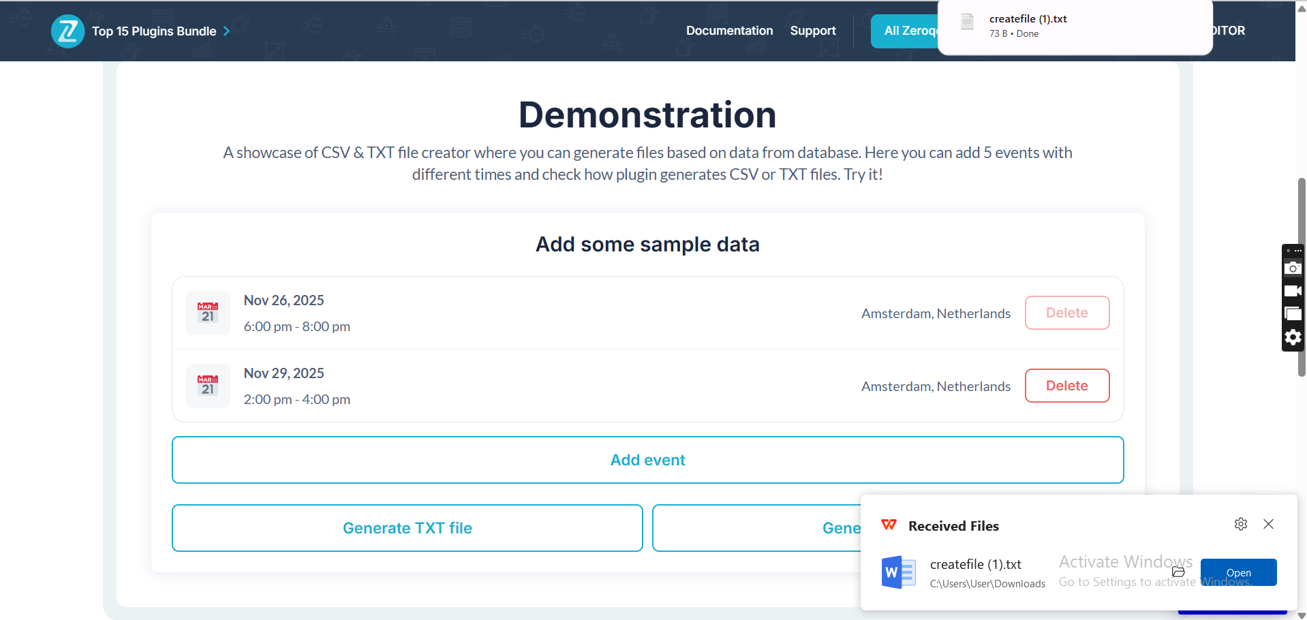Click the calendar icon for Nov 26 event
Viewport: 1307px width, 620px height.
(208, 313)
